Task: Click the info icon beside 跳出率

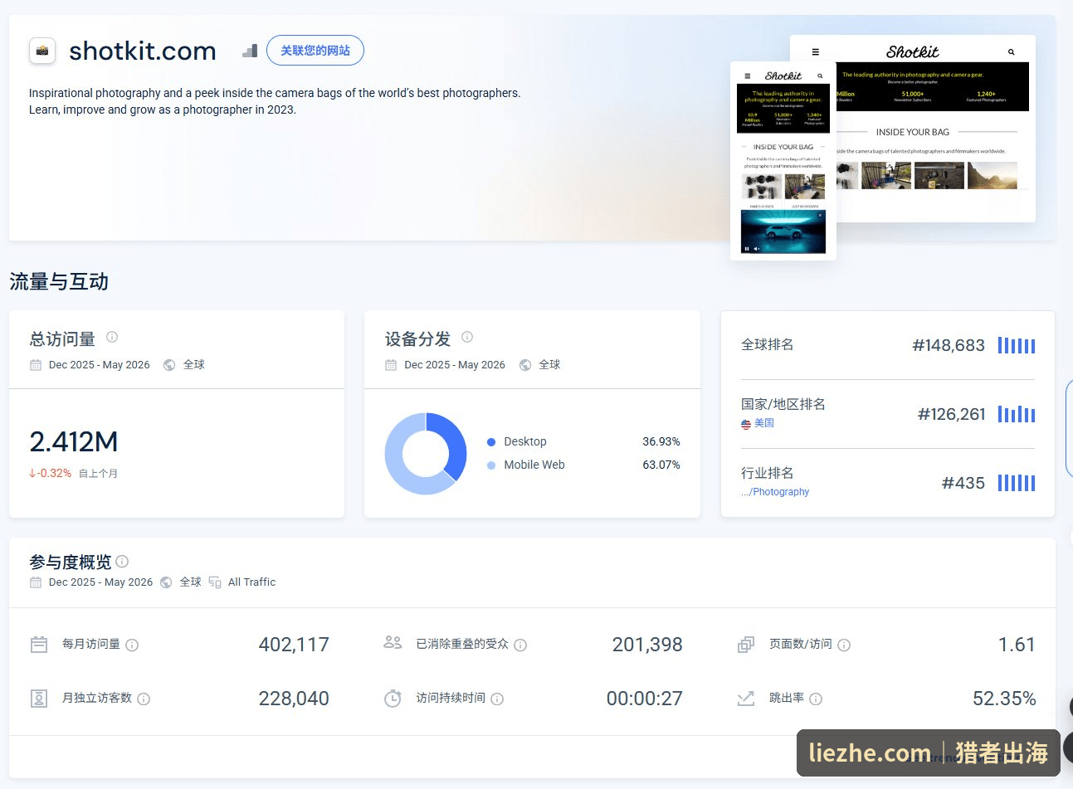Action: pyautogui.click(x=816, y=699)
